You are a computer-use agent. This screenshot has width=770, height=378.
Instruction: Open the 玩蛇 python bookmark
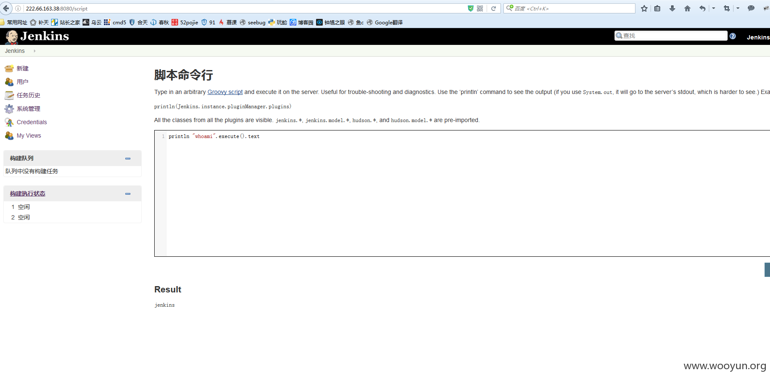[x=277, y=22]
